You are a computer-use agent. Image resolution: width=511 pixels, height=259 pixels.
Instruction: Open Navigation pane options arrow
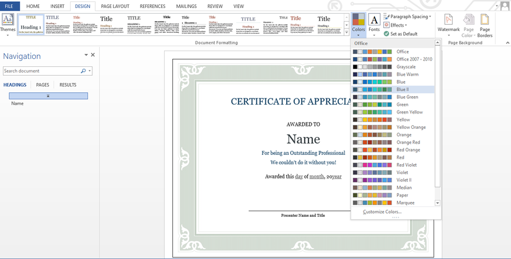tap(86, 55)
